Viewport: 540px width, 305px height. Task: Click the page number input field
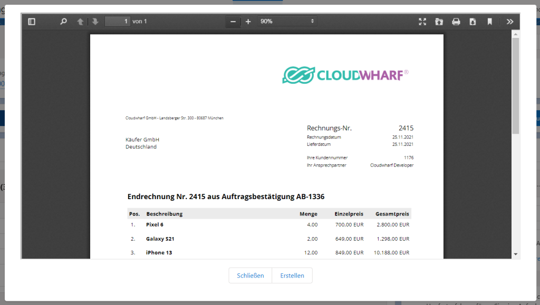(117, 22)
